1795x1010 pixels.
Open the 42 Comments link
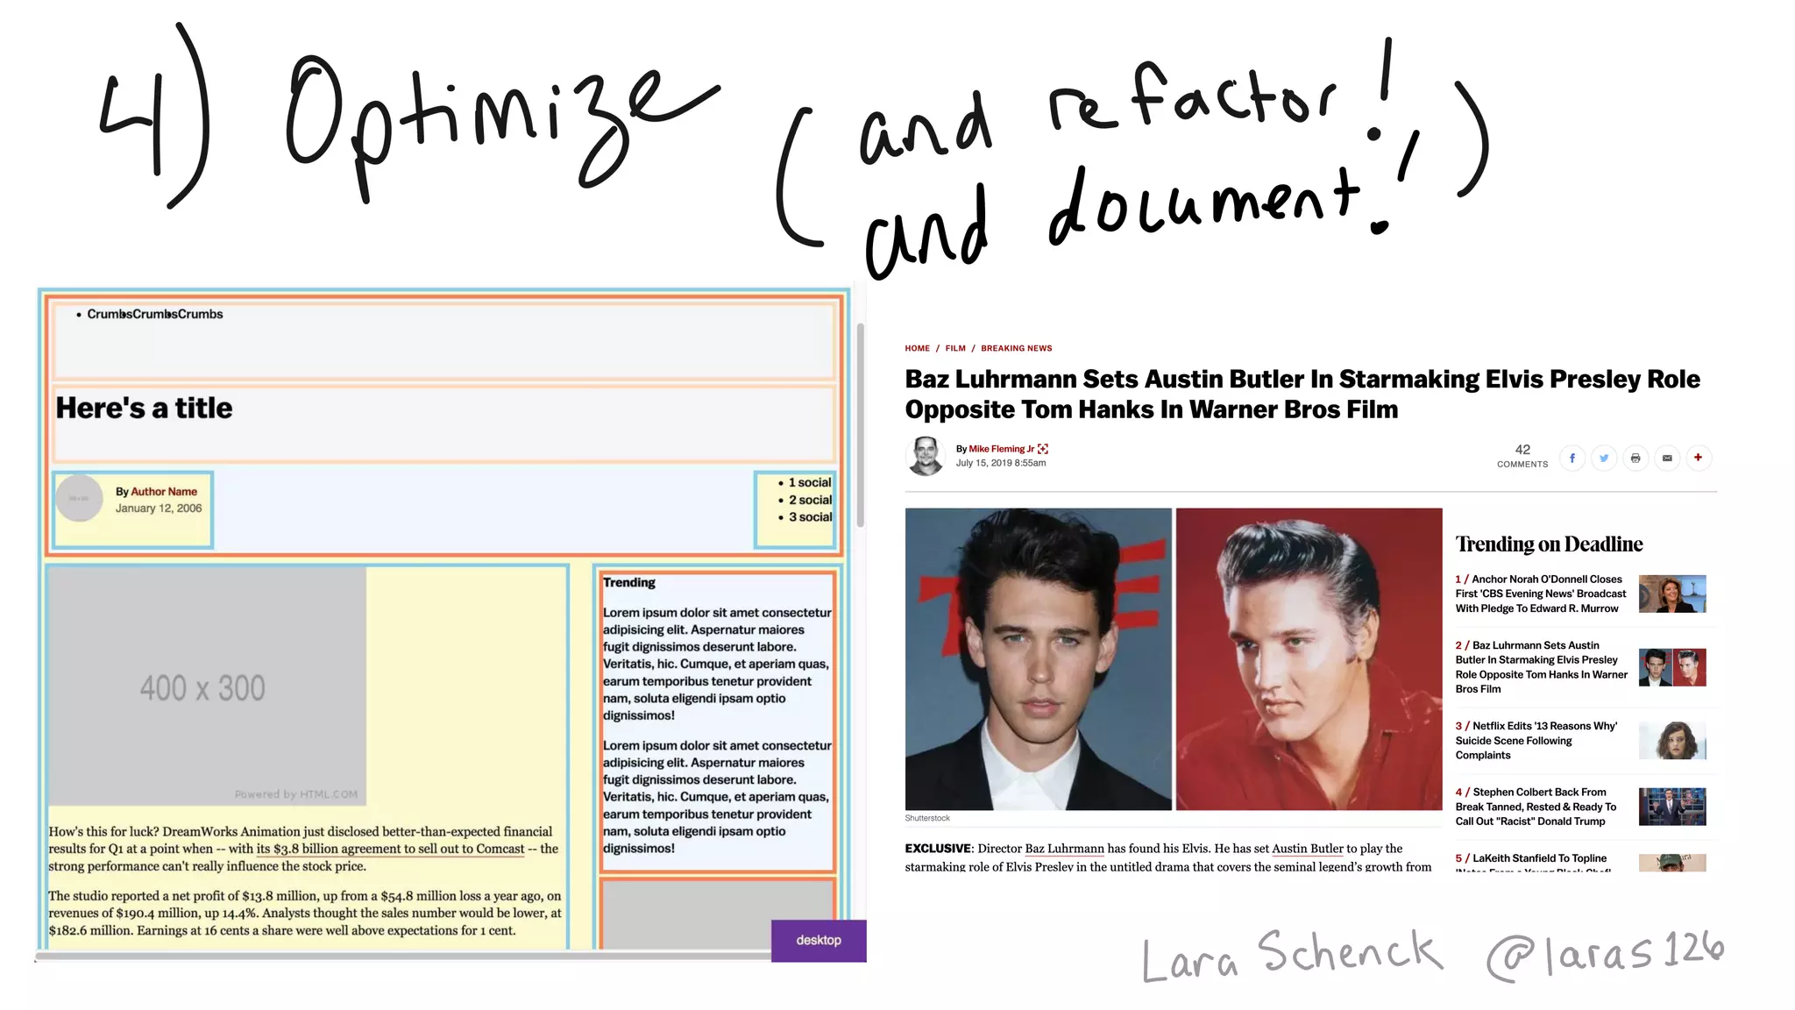1522,455
